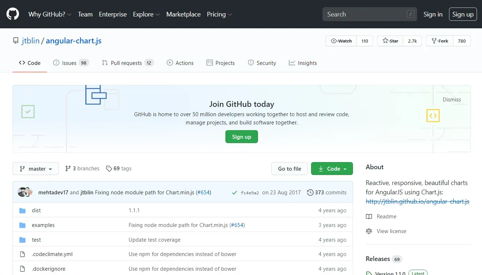The image size is (482, 275).
Task: Click the Go to file button
Action: 290,169
